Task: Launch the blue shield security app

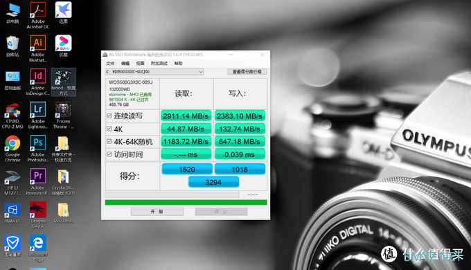Action: point(12,246)
